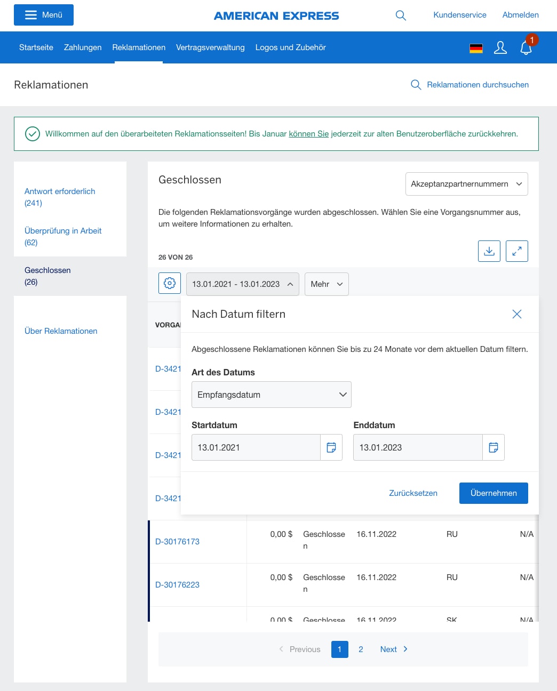This screenshot has width=557, height=691.
Task: Open the calendar picker for Startdatum
Action: point(331,447)
